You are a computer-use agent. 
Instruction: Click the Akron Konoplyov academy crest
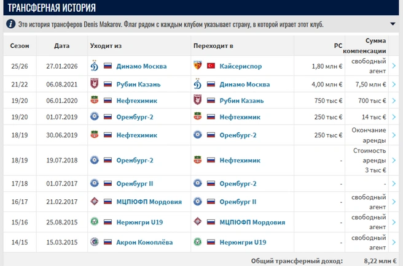pos(95,241)
